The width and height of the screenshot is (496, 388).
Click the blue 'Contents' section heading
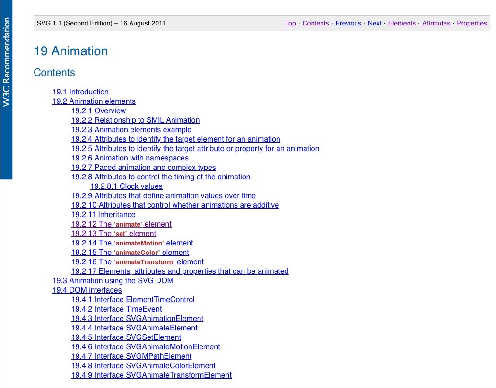(x=54, y=73)
